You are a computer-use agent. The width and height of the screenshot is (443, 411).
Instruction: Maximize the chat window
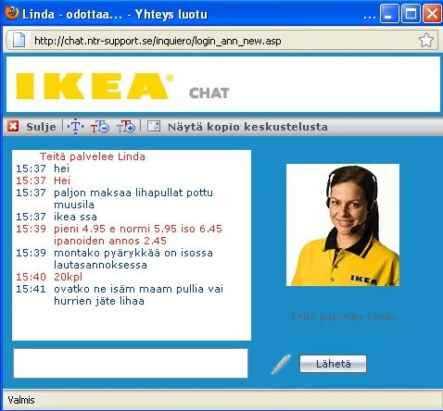click(x=411, y=14)
